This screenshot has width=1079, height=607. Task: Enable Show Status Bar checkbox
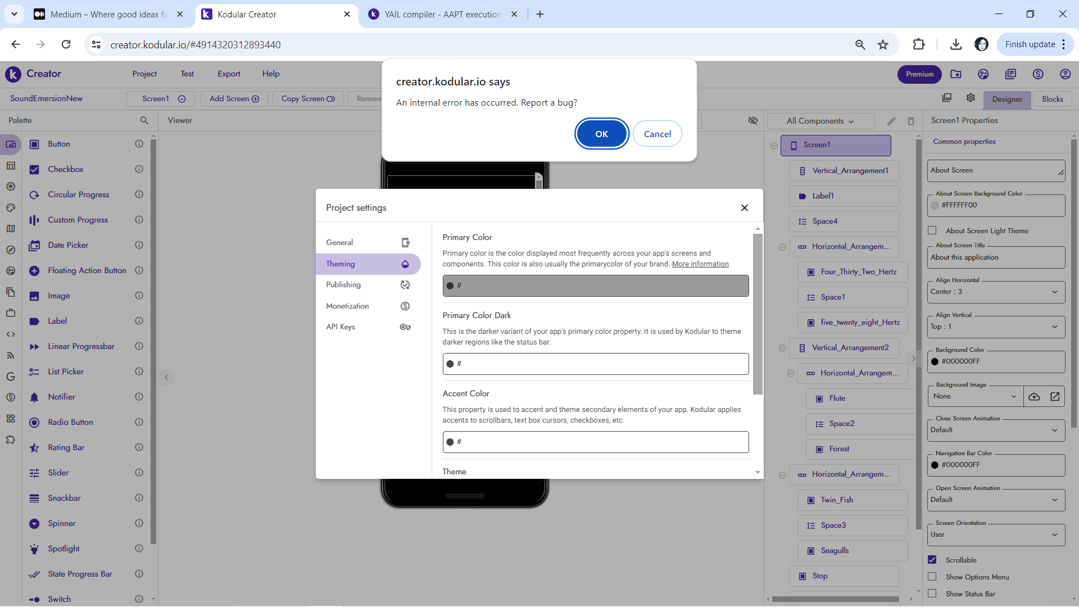[932, 594]
